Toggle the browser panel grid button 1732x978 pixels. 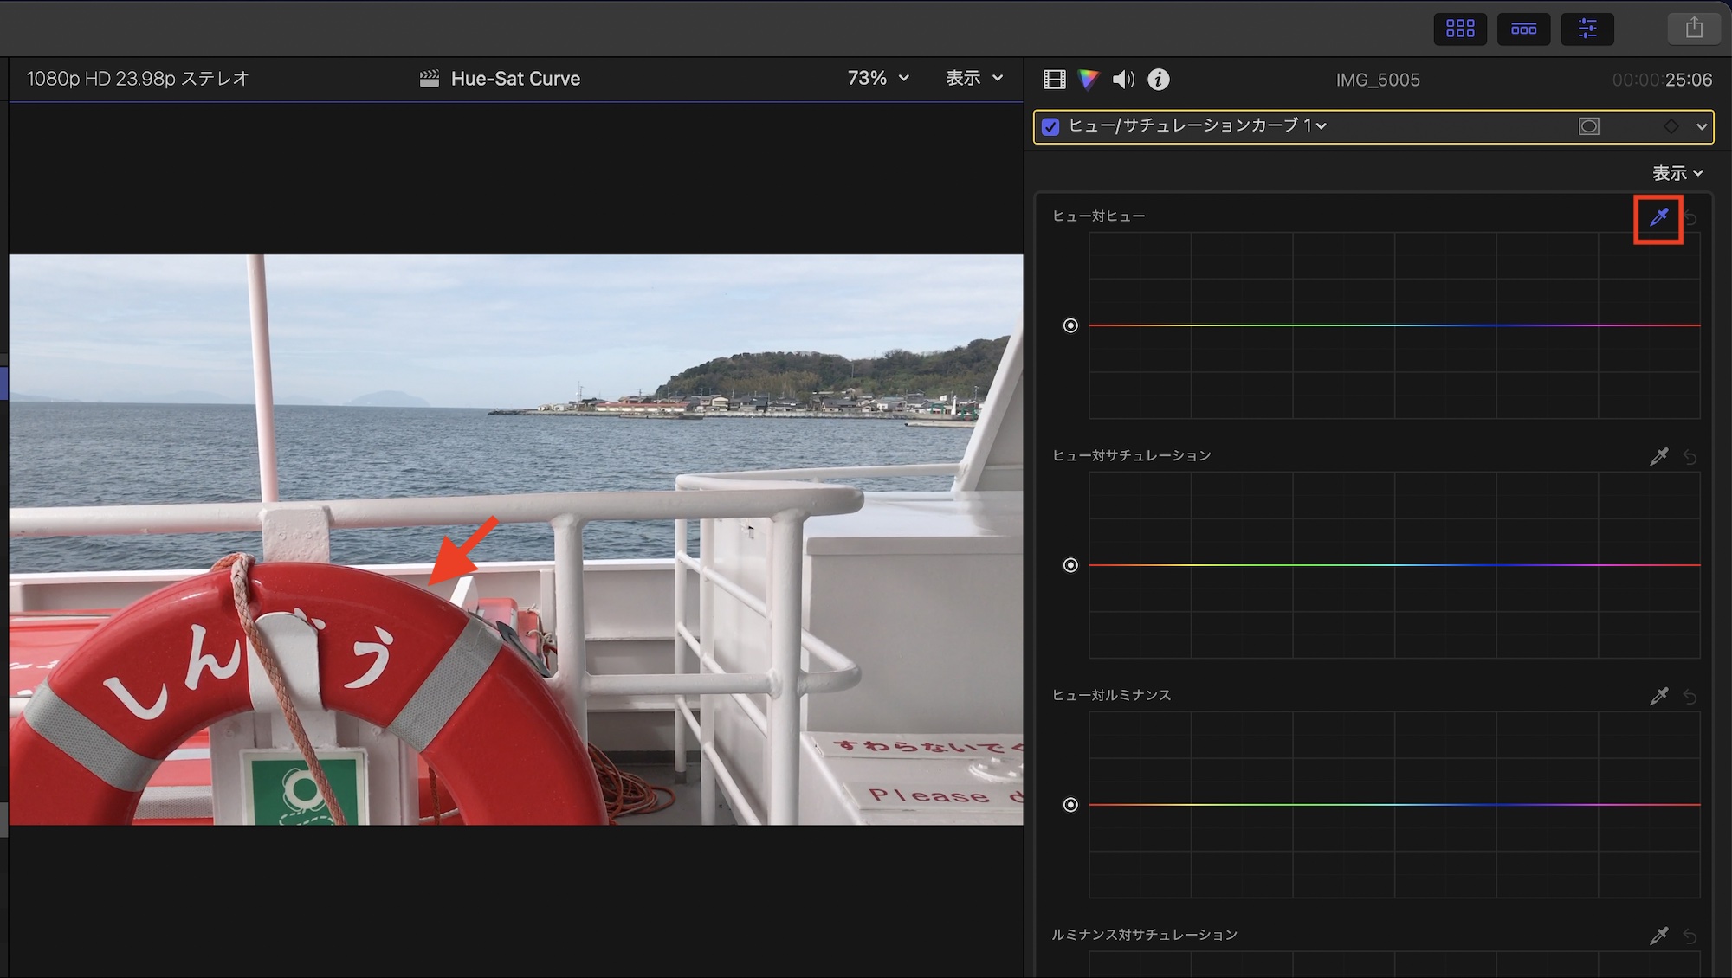click(x=1460, y=29)
